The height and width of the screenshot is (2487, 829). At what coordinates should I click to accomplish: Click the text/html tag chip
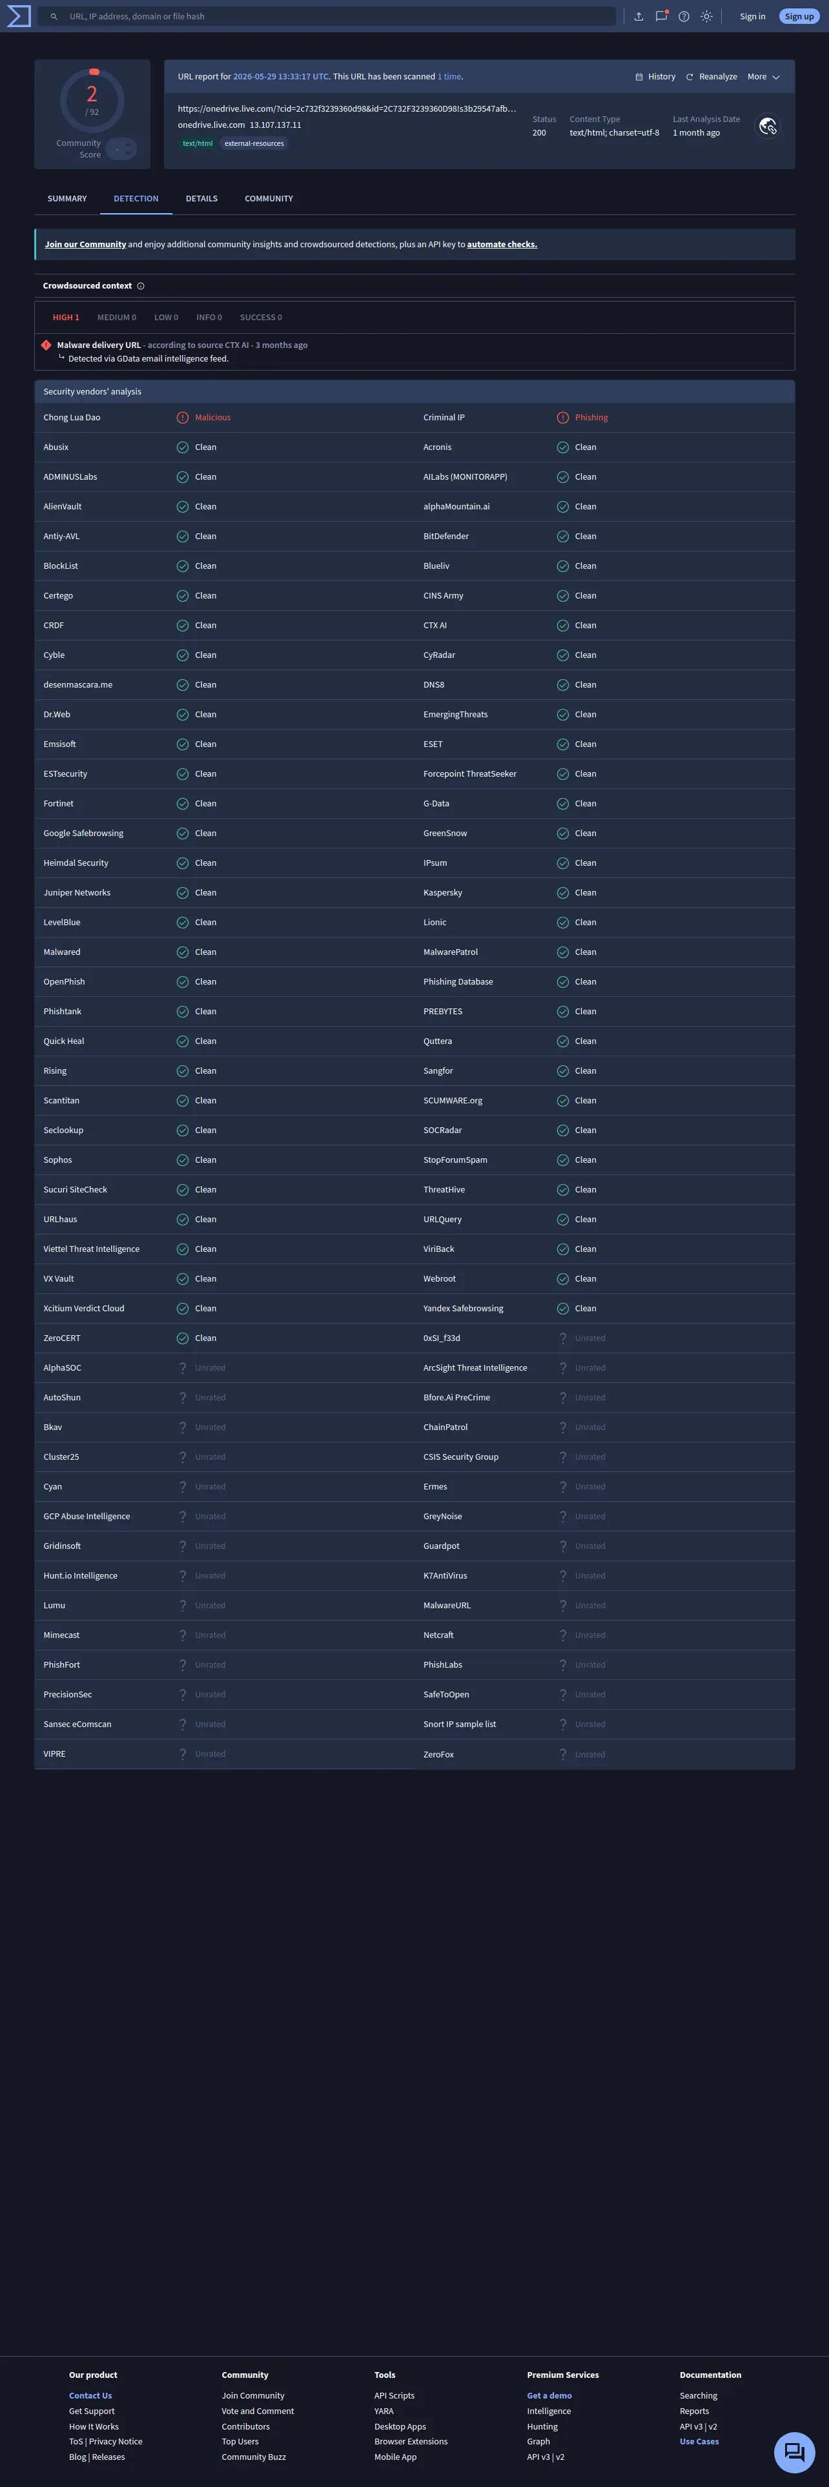click(x=198, y=144)
